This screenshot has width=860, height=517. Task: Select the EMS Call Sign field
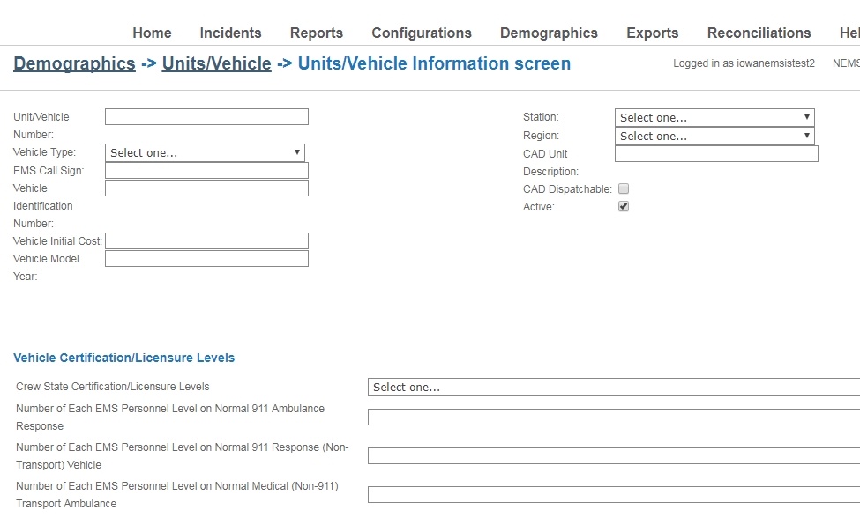coord(206,170)
